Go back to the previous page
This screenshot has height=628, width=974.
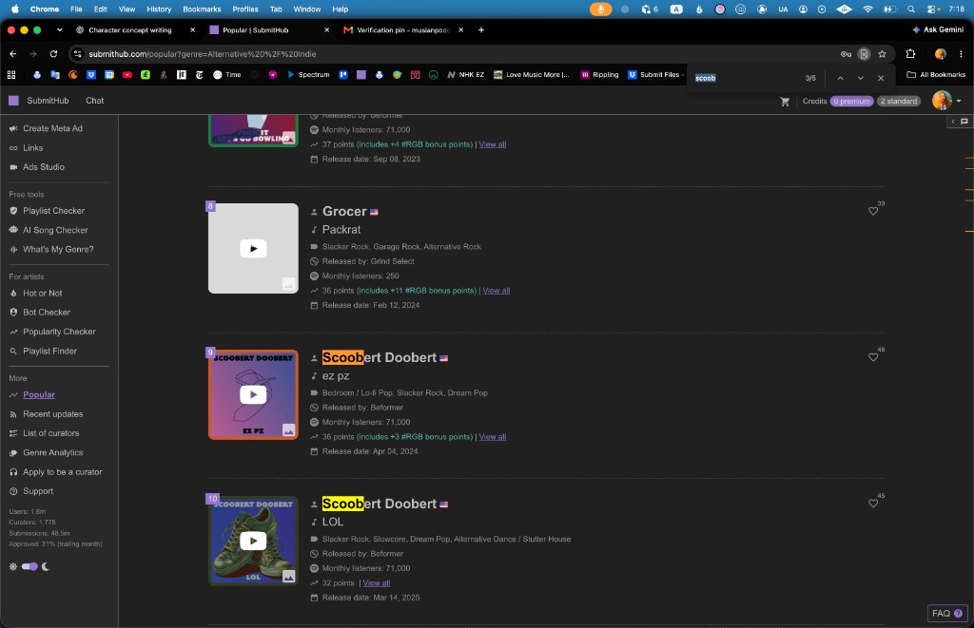(13, 54)
